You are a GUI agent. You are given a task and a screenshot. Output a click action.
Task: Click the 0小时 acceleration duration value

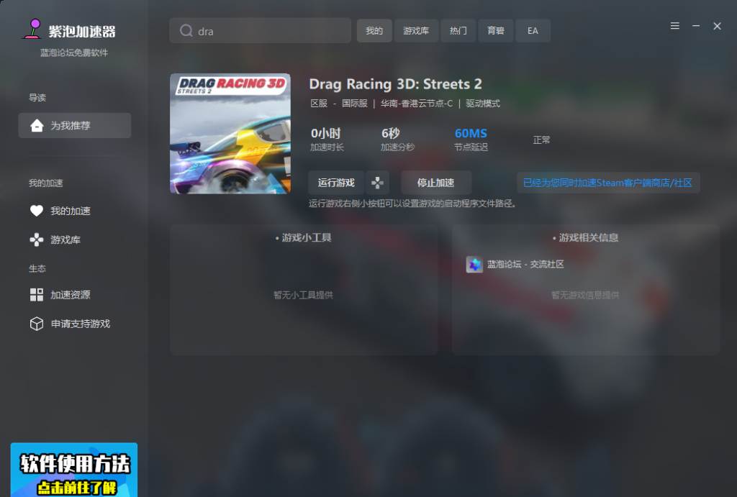326,133
